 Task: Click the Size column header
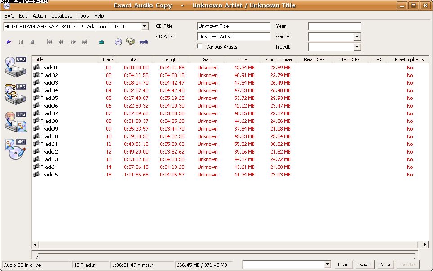[243, 59]
